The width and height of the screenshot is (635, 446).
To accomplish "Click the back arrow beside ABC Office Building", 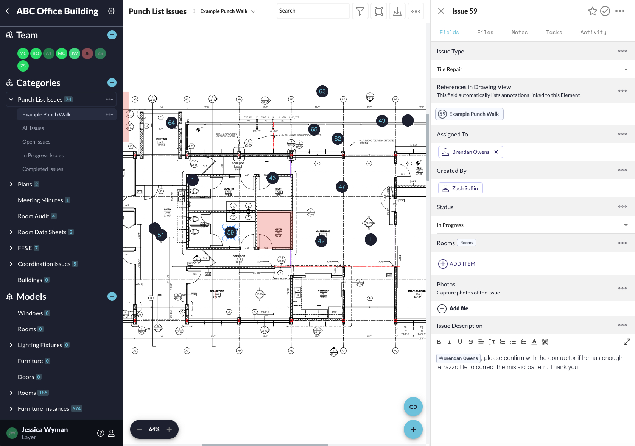I will click(x=9, y=11).
